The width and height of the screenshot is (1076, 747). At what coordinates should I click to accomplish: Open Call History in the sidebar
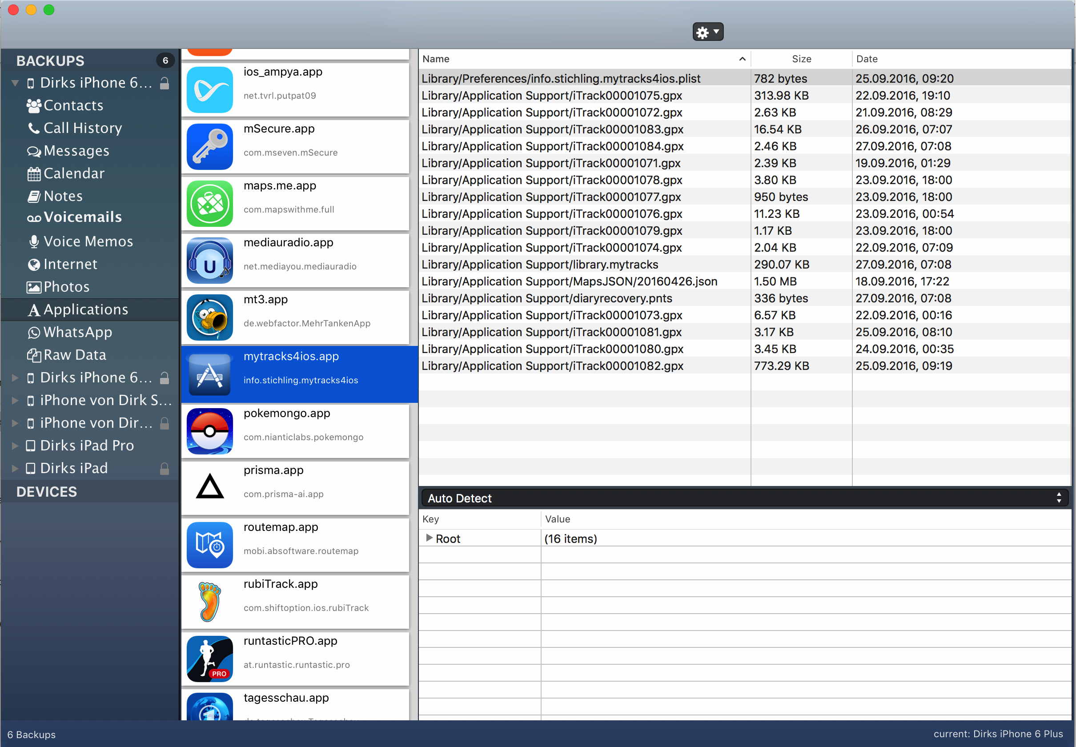pos(82,128)
